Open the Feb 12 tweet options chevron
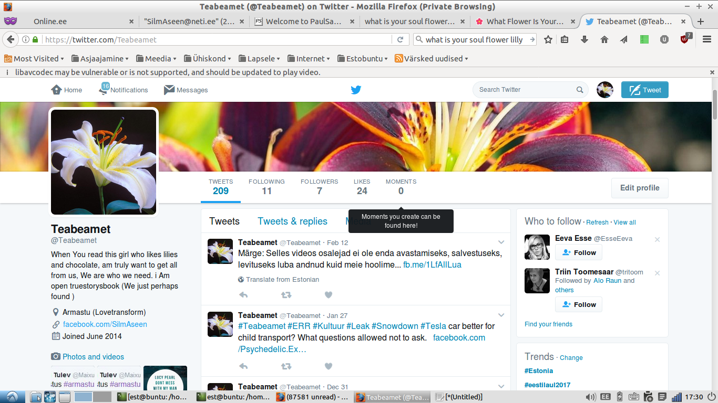 [x=501, y=242]
